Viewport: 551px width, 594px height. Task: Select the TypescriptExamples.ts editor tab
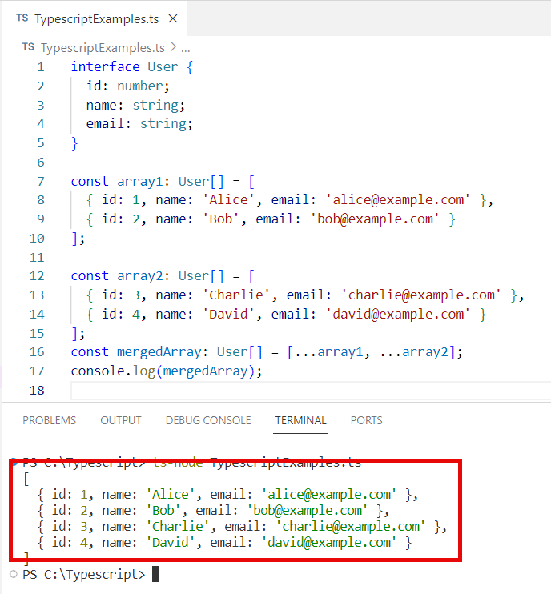[95, 18]
